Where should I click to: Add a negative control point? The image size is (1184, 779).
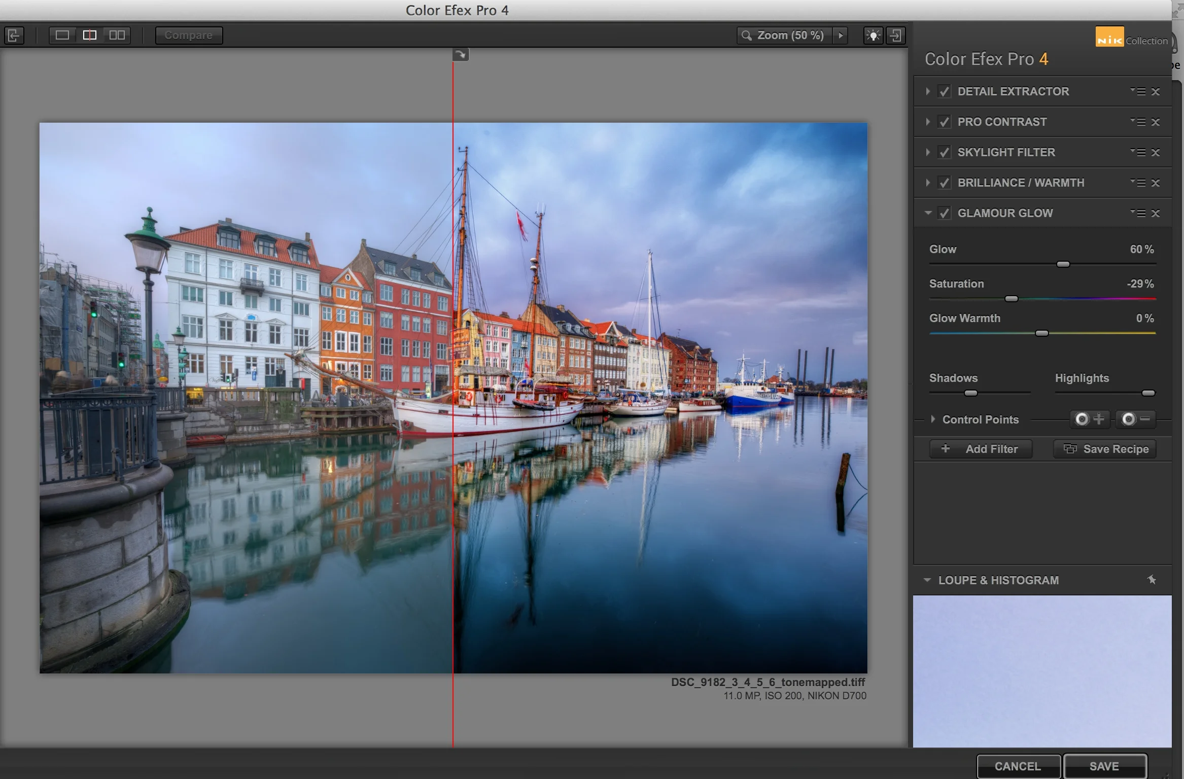1136,419
